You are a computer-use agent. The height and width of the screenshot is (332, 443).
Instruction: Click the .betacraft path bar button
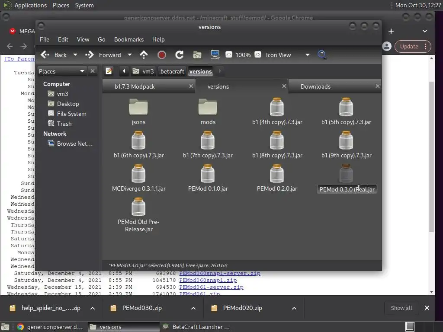pos(171,71)
